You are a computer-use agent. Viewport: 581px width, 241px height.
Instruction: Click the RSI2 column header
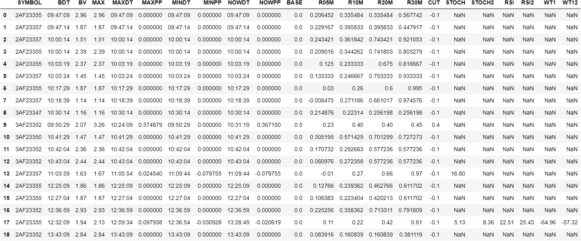click(528, 3)
